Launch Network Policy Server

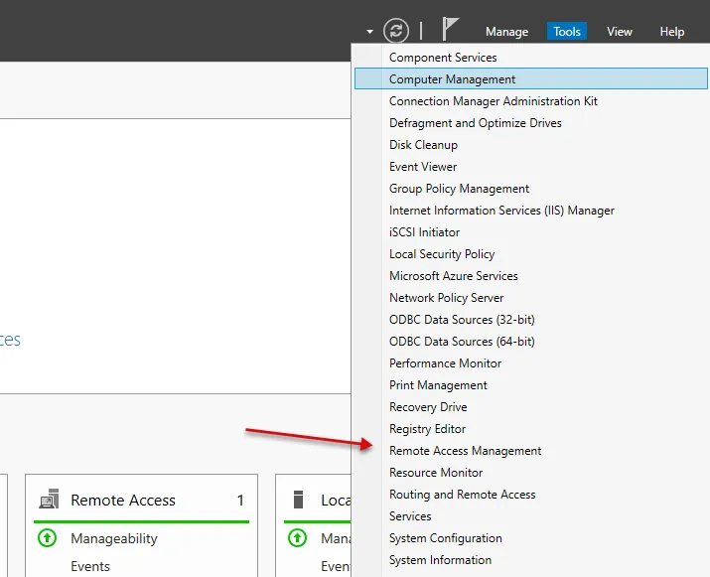[447, 298]
